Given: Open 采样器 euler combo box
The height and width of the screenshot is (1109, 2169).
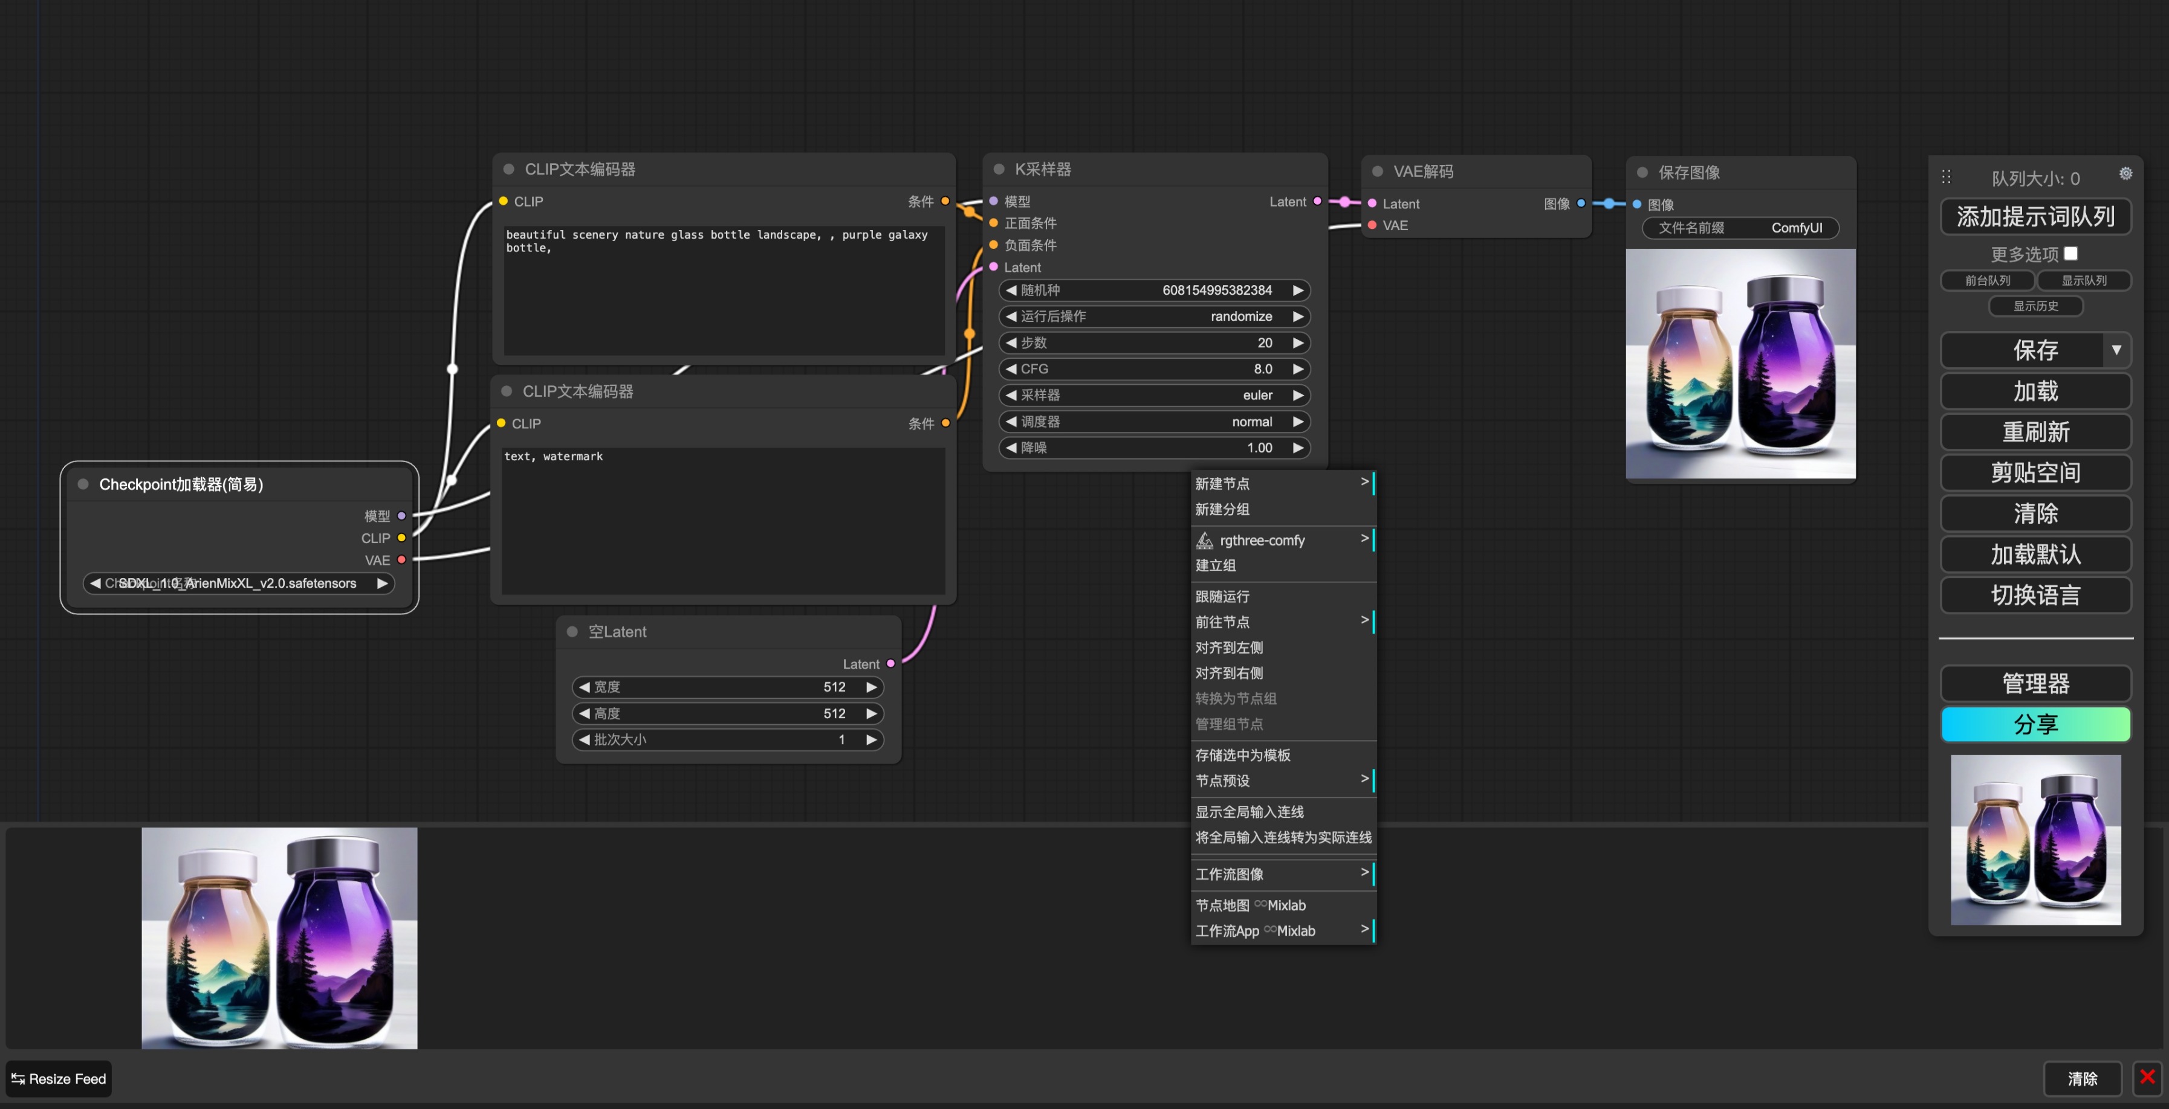Looking at the screenshot, I should 1155,396.
